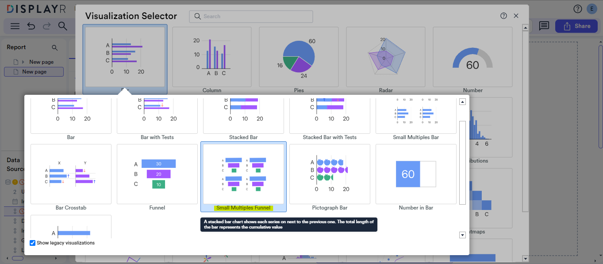Click the Share button
The image size is (603, 264).
point(576,26)
